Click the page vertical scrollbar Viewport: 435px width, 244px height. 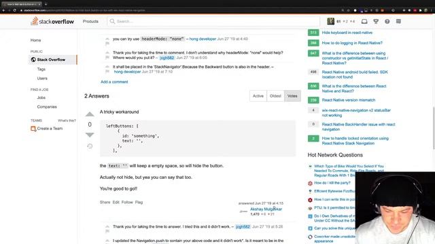coord(434,128)
